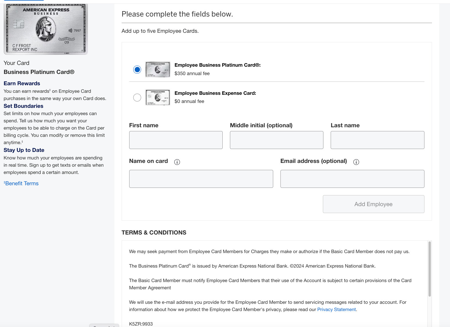The image size is (450, 327).
Task: Click the Business Platinum Card image in sidebar
Action: point(46,29)
